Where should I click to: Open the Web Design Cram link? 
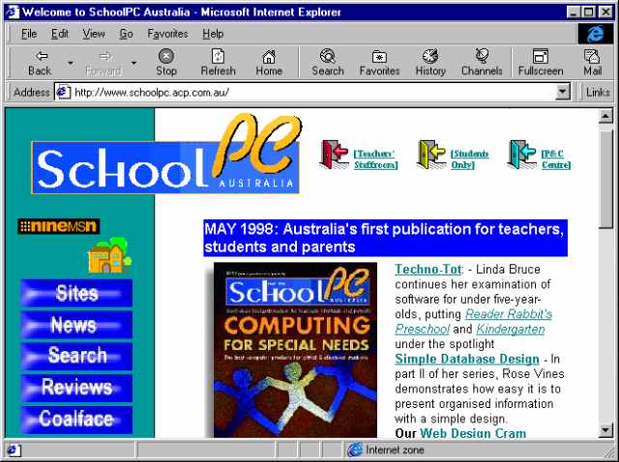(x=473, y=433)
